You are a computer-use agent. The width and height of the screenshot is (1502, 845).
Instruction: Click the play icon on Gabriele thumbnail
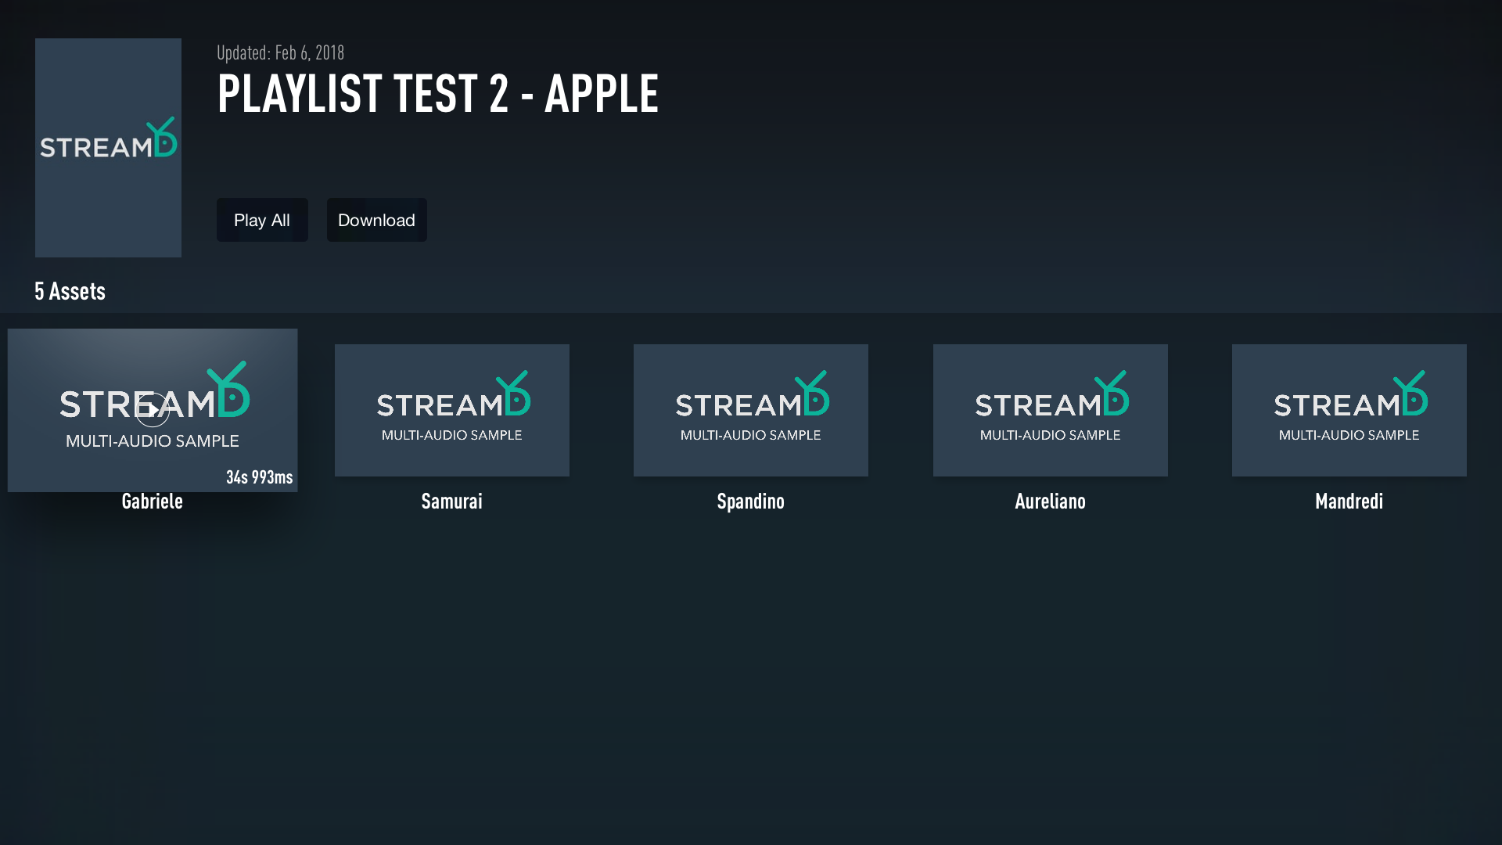pyautogui.click(x=152, y=409)
